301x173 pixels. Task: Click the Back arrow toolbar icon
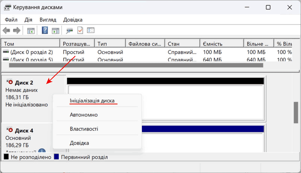[x=6, y=30]
